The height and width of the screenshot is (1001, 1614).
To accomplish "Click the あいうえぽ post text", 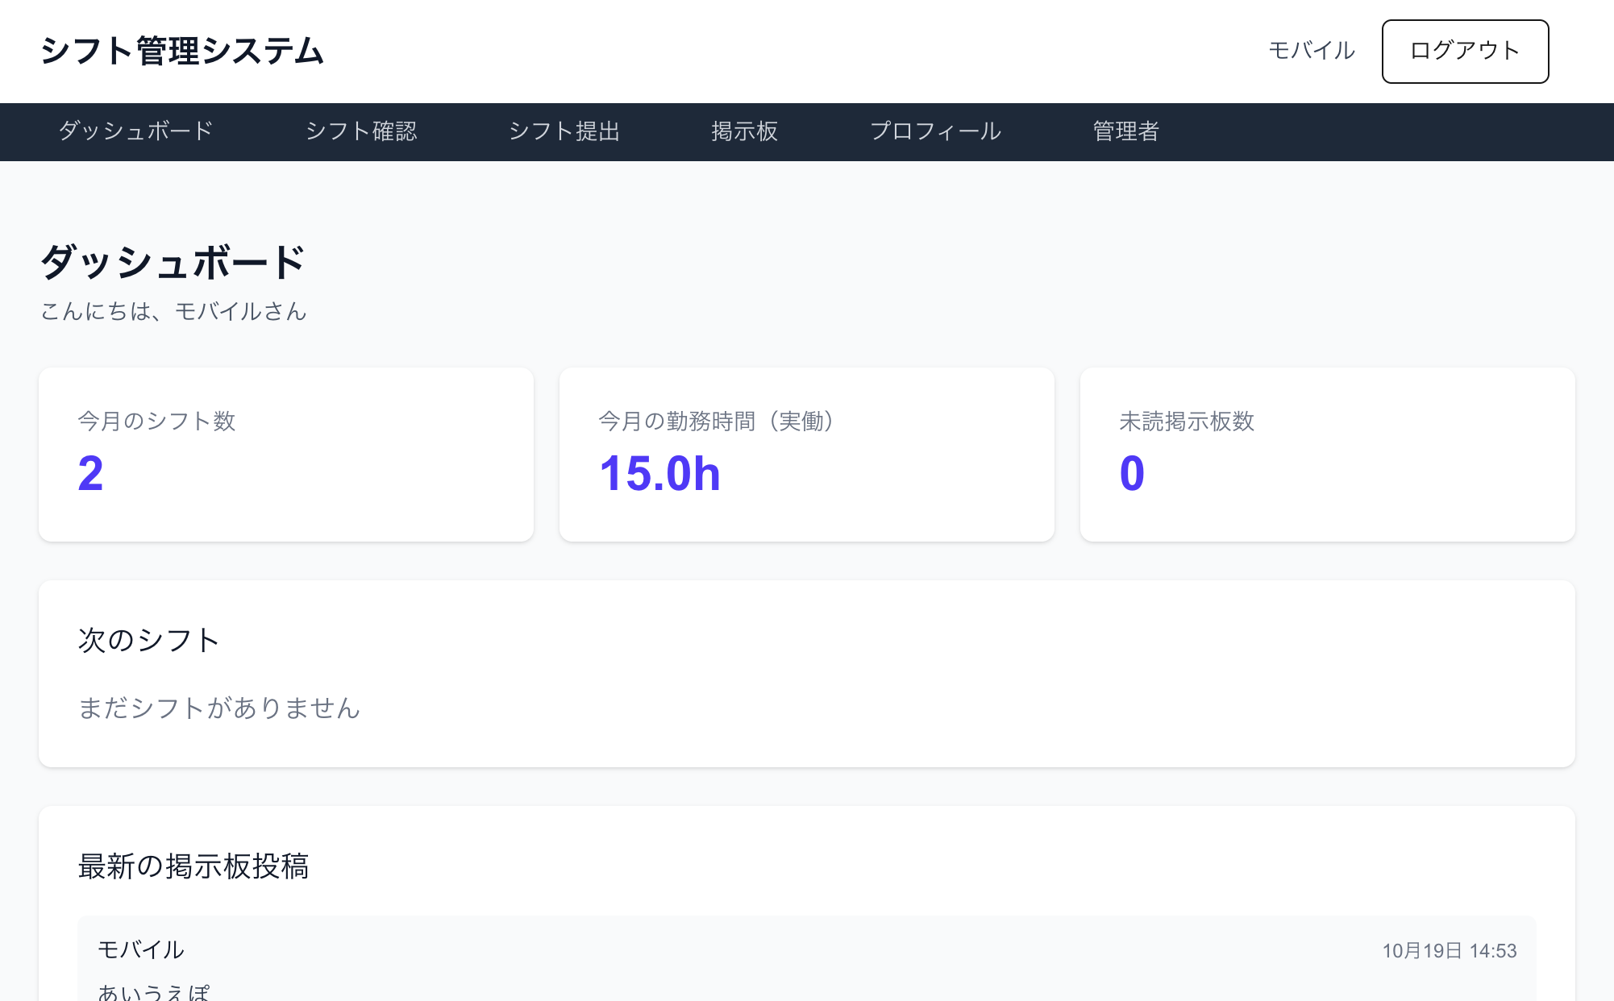I will click(x=154, y=991).
